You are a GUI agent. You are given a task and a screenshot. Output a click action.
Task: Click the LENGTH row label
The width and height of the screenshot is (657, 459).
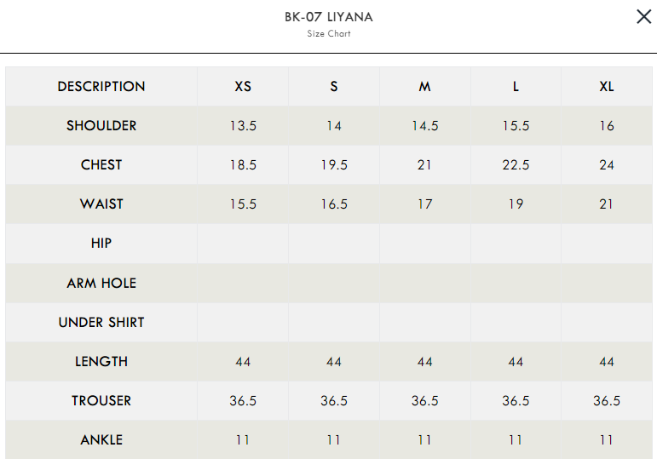(101, 362)
